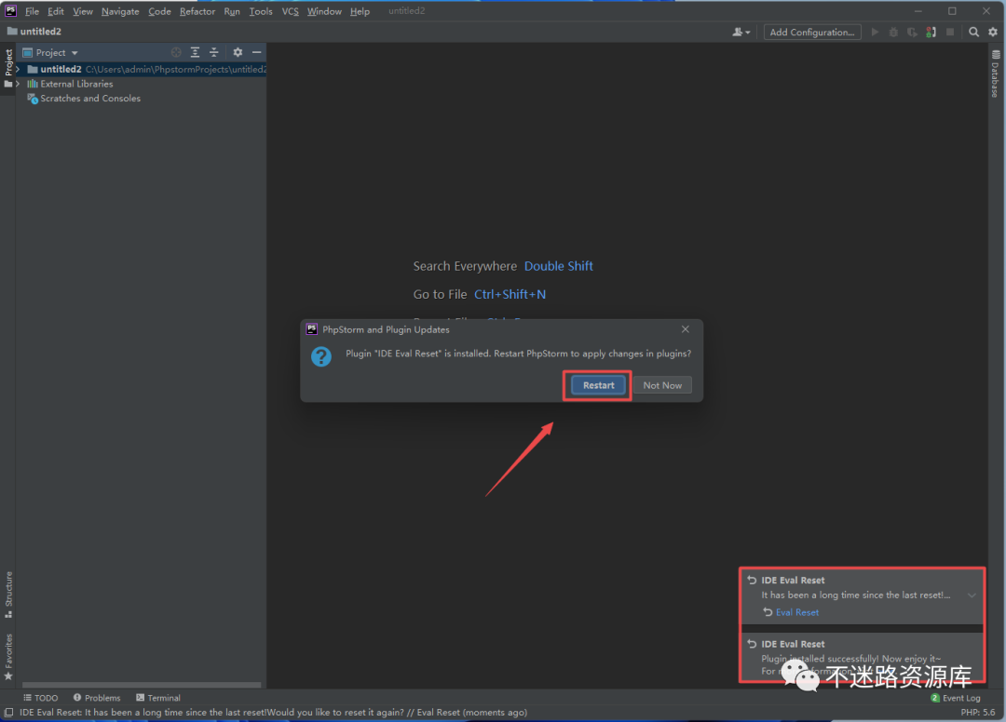Toggle tool window bars icon at the bottom left
The width and height of the screenshot is (1006, 722).
[9, 712]
